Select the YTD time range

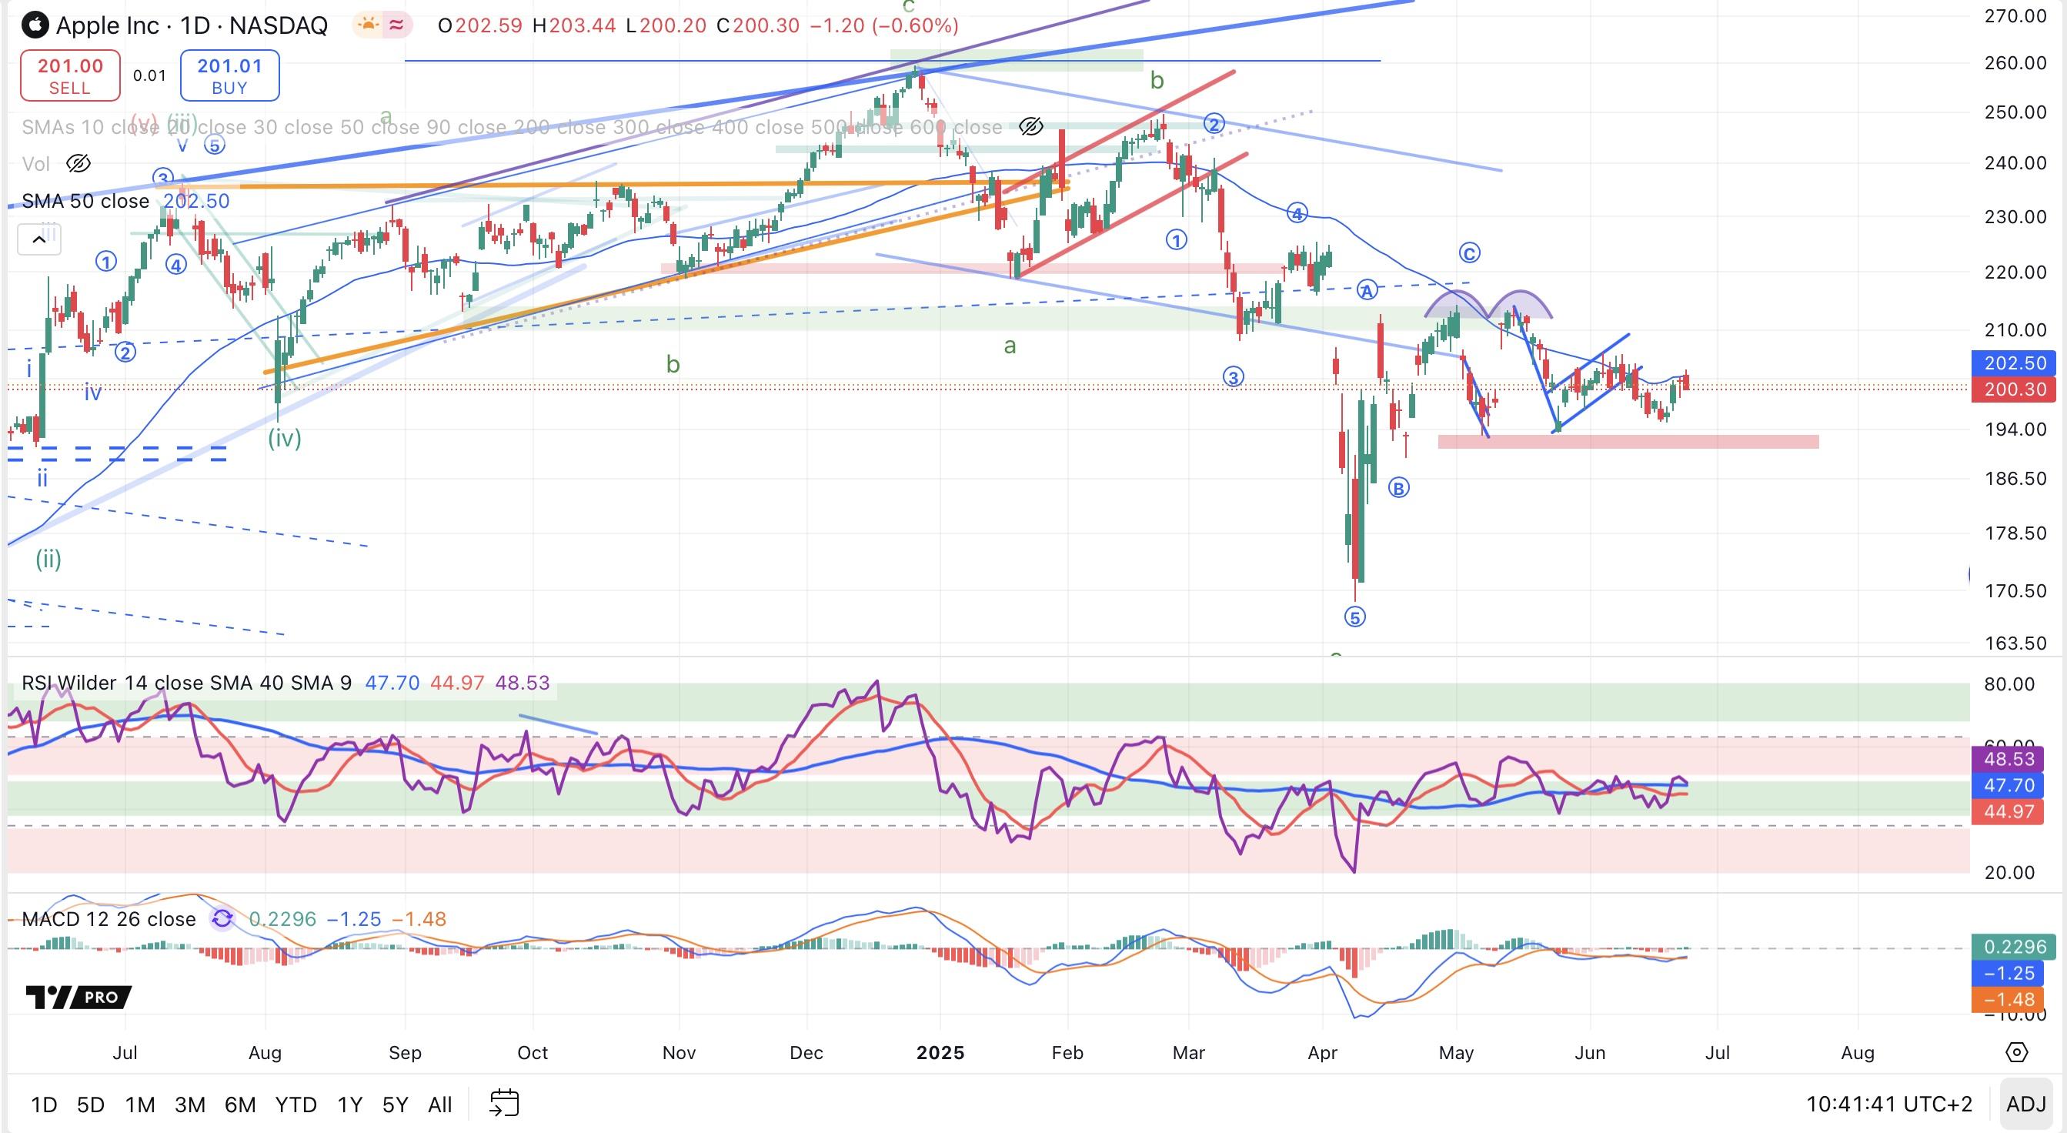click(296, 1105)
